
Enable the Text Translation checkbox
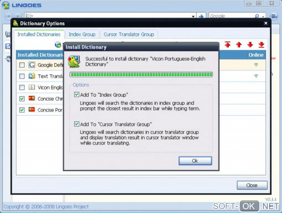point(22,76)
